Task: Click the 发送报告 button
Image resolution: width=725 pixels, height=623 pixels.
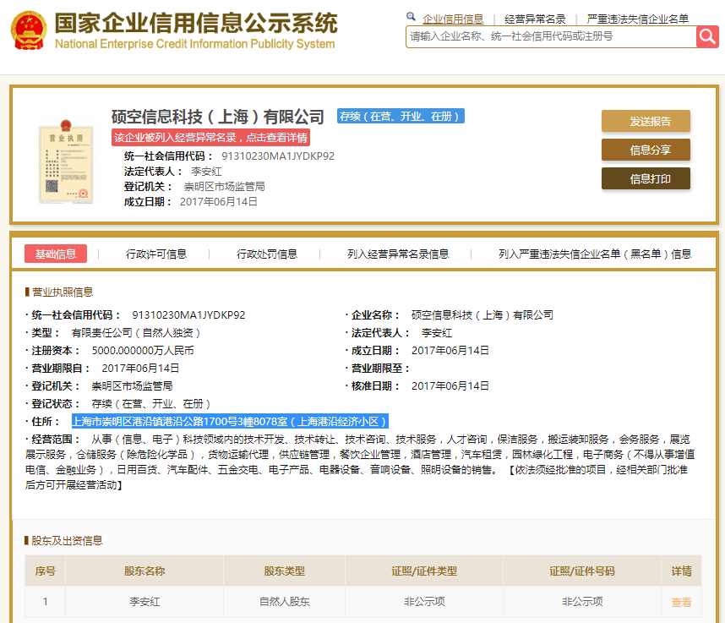Action: tap(645, 121)
